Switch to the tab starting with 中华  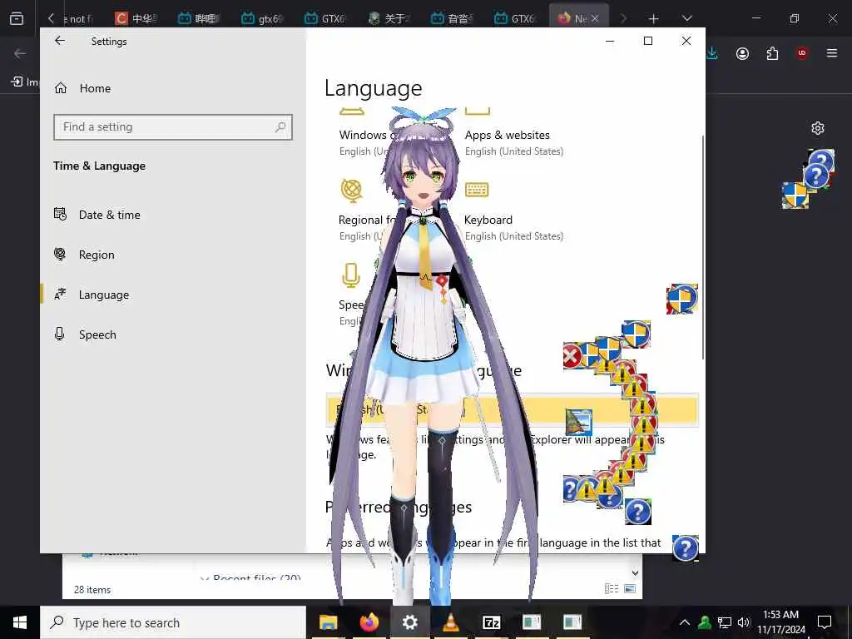(x=137, y=18)
